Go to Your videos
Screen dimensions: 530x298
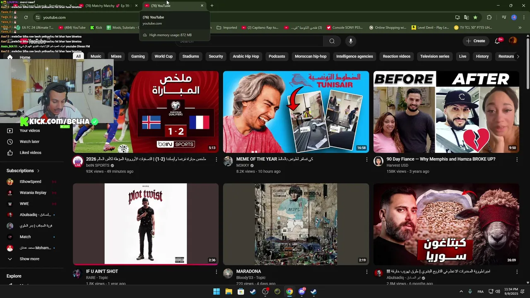30,130
